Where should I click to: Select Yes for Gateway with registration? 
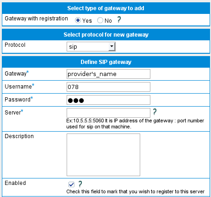coord(78,20)
